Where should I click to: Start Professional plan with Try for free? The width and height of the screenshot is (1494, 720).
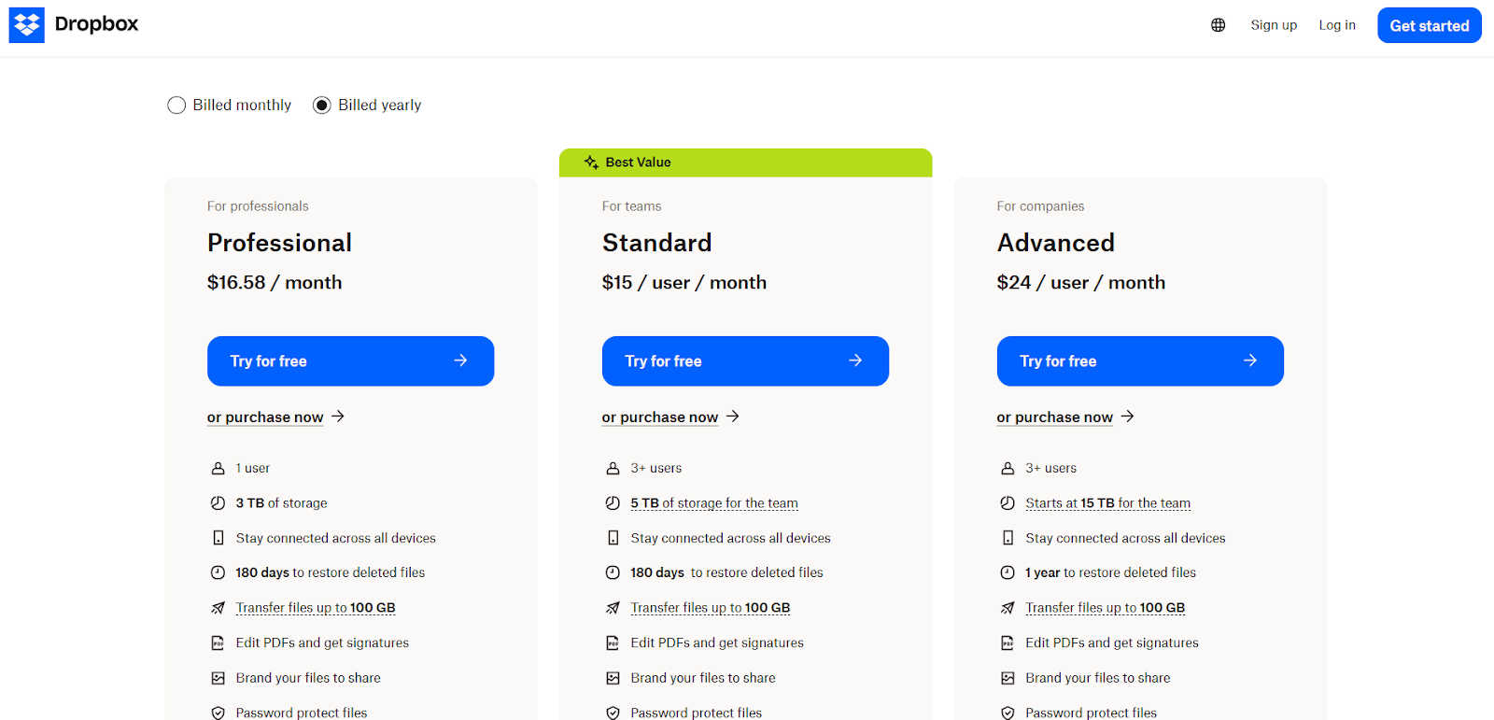coord(350,360)
